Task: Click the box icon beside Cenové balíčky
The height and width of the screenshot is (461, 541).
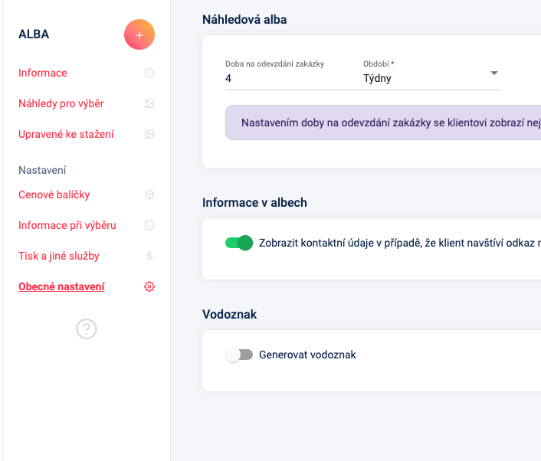Action: coord(149,195)
